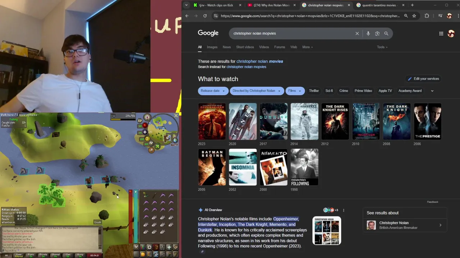This screenshot has height=258, width=460.
Task: Click the Feedback link
Action: coord(433,202)
